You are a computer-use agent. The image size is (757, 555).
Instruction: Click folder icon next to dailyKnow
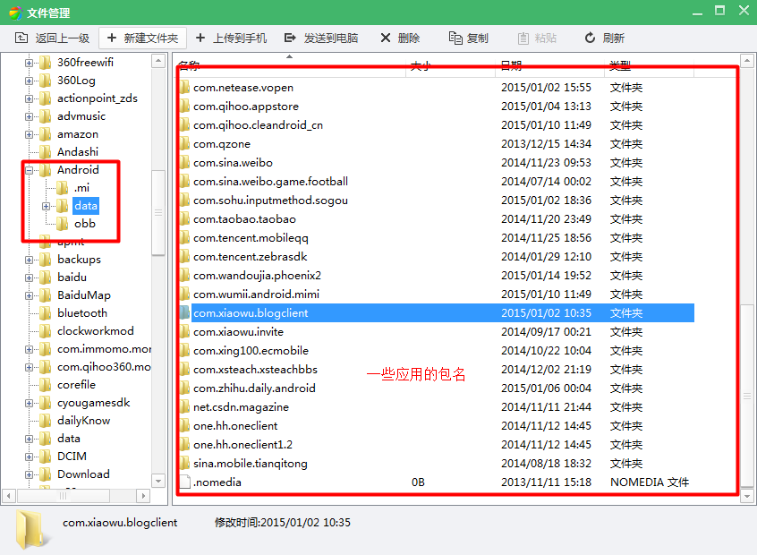46,421
